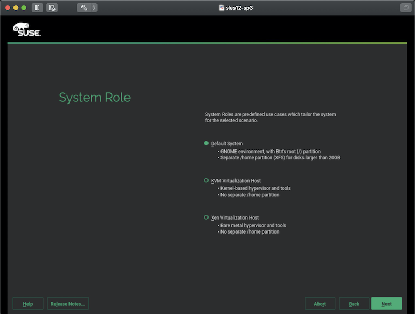Image resolution: width=415 pixels, height=314 pixels.
Task: Open the wrench settings icon
Action: point(84,8)
